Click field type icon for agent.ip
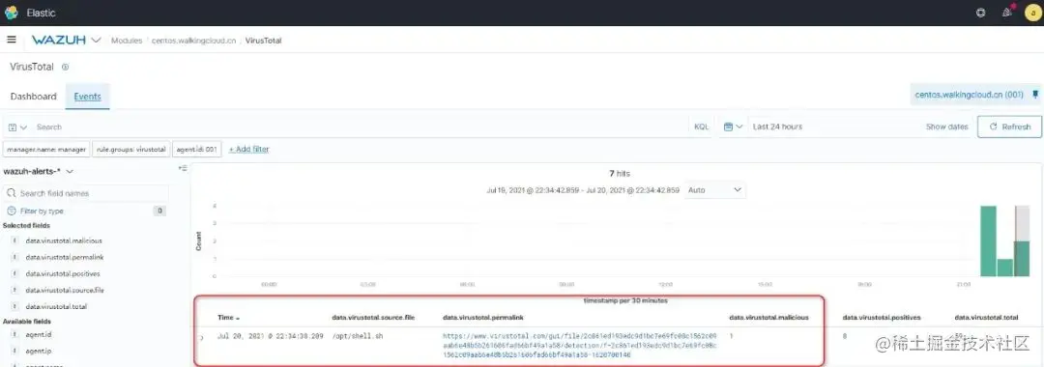Viewport: 1044px width, 367px height. click(x=14, y=351)
